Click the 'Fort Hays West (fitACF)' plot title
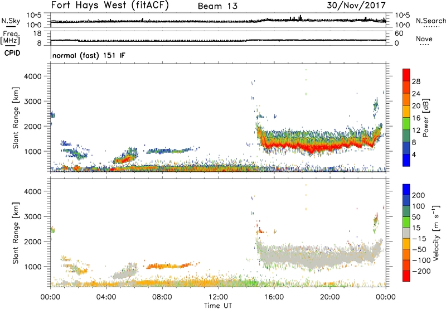 coord(110,6)
